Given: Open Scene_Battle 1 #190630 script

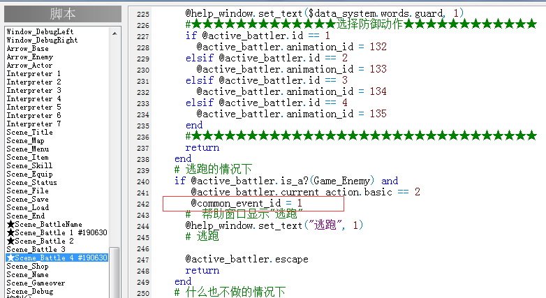Looking at the screenshot, I should tap(57, 232).
